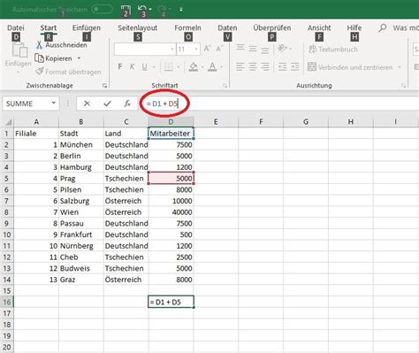This screenshot has height=353, width=419.
Task: Expand the Kopieren dropdown arrow
Action: click(x=79, y=58)
